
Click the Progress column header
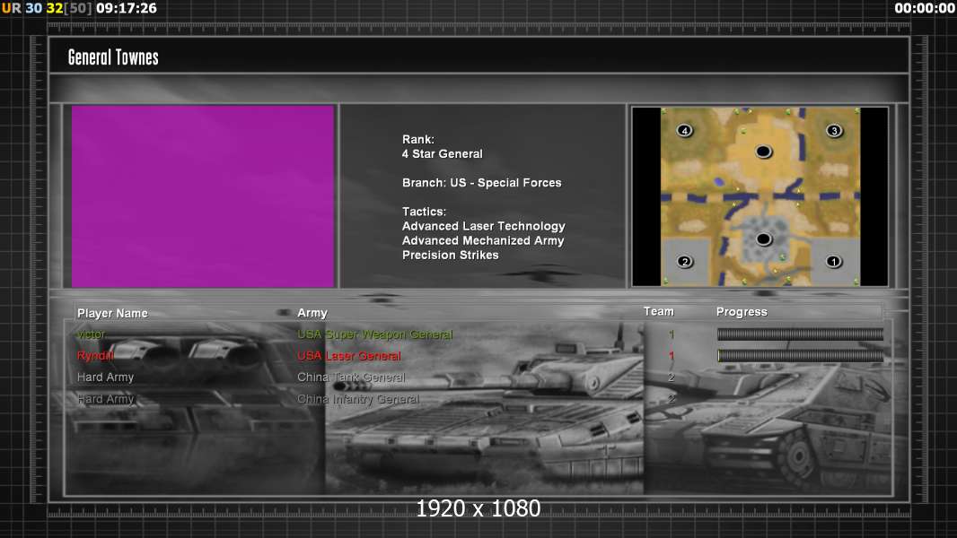(x=742, y=312)
